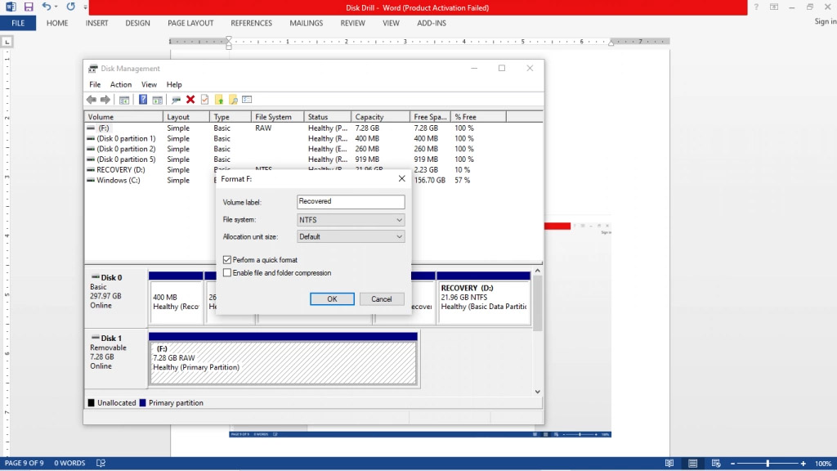Open the File menu in Disk Management

[95, 85]
